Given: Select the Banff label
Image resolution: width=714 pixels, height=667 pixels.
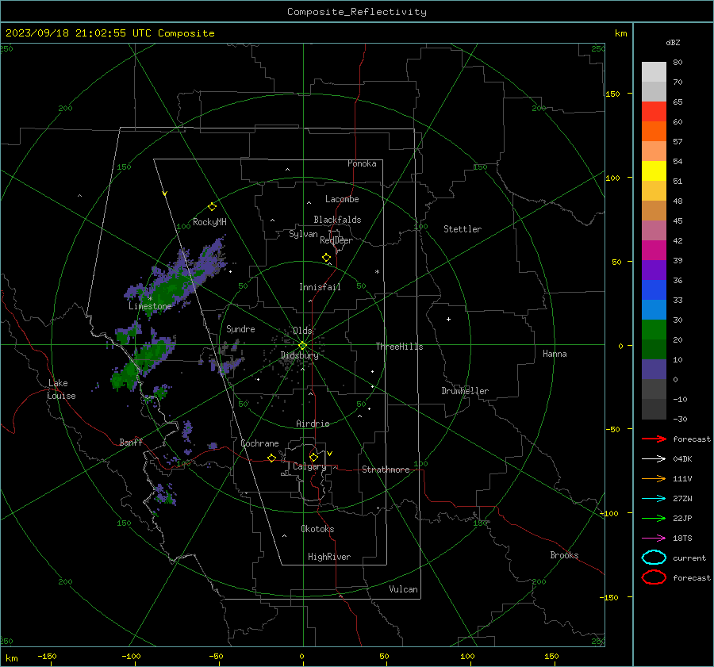Looking at the screenshot, I should click(x=131, y=442).
